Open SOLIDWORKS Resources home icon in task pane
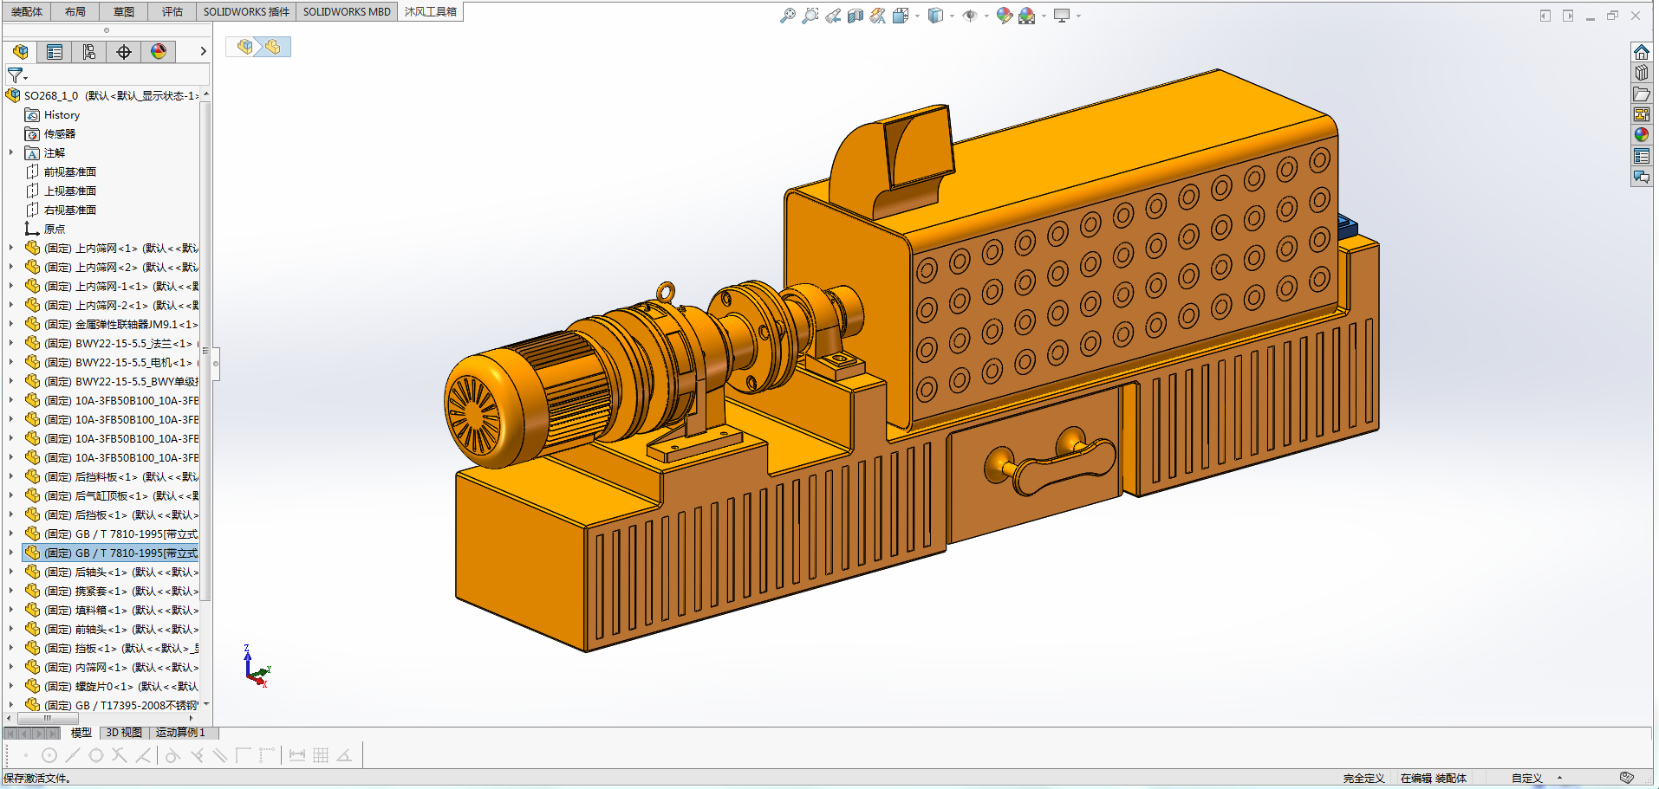 tap(1642, 52)
